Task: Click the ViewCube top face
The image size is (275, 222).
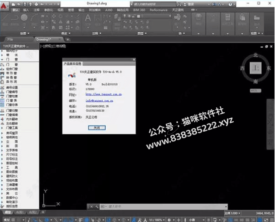Action: (x=255, y=68)
